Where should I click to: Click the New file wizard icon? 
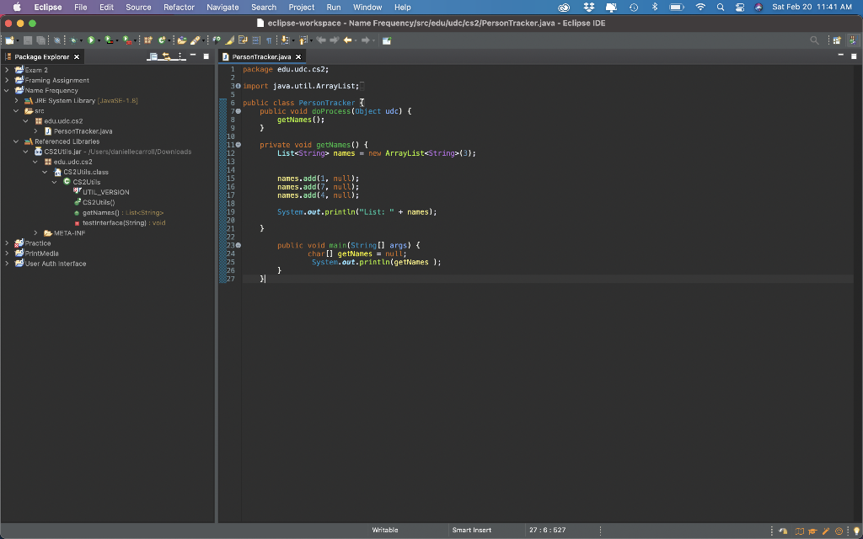click(9, 40)
